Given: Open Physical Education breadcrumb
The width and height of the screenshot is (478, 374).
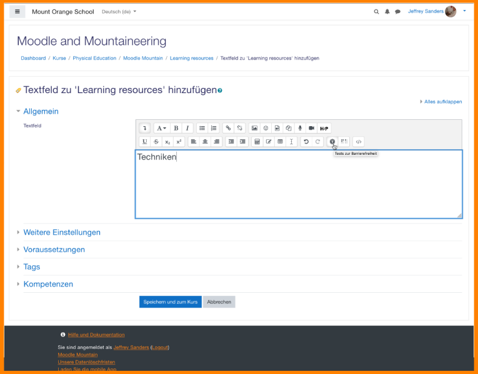Looking at the screenshot, I should (94, 58).
